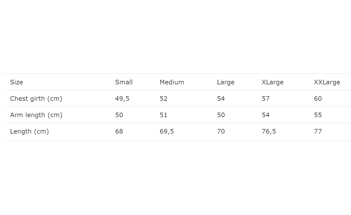Select the Medium arm length value 51
The width and height of the screenshot is (351, 215).
click(x=164, y=115)
